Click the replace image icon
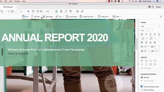 pos(150,64)
